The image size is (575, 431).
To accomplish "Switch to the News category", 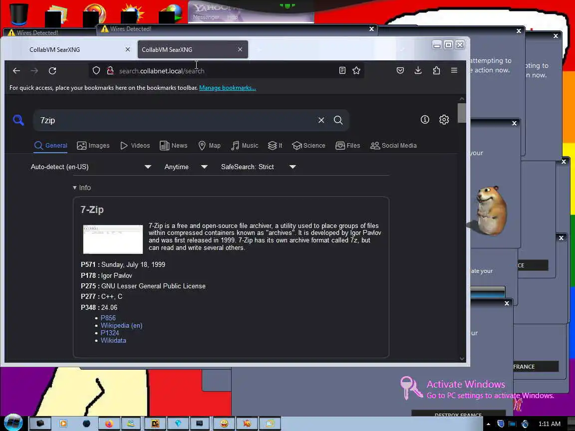I will (174, 146).
